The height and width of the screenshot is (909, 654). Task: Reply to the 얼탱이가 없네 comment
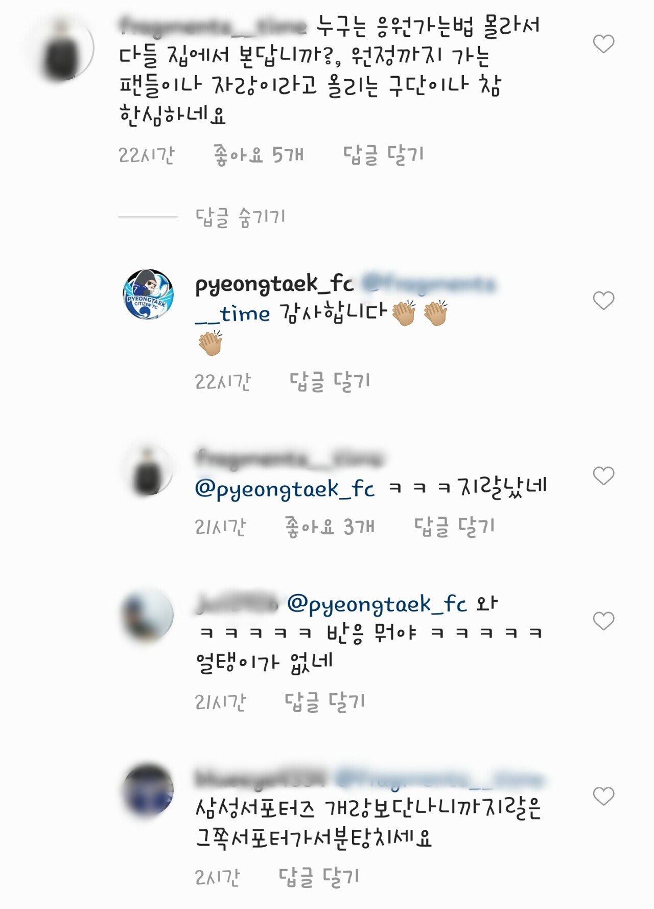click(325, 702)
